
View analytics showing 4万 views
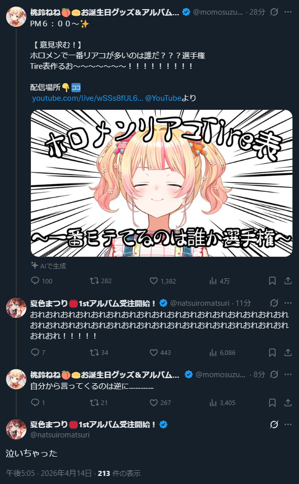[x=219, y=281]
